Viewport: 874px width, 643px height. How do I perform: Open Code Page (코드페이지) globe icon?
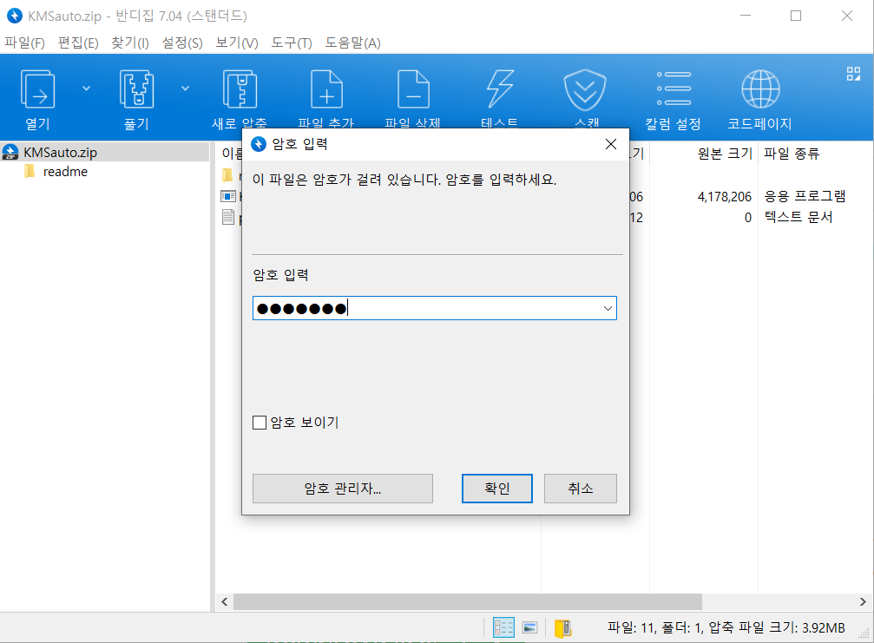tap(760, 89)
